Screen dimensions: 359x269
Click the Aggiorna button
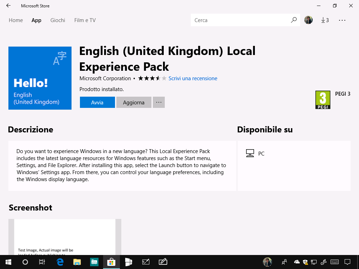pos(134,102)
